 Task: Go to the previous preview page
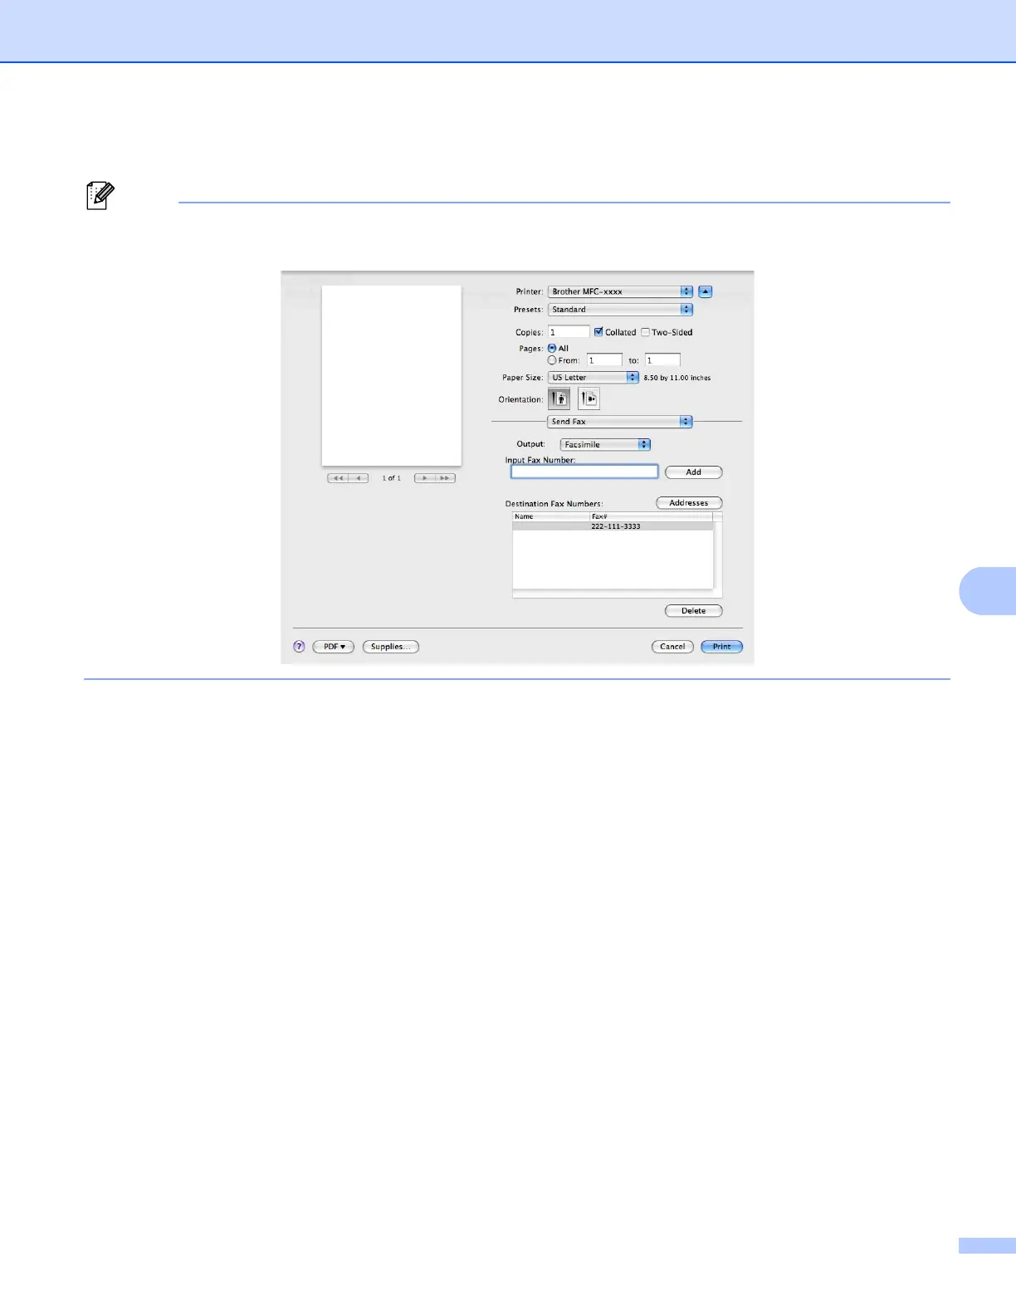pos(359,478)
